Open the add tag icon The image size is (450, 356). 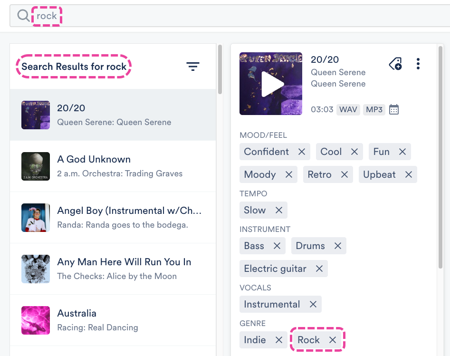(395, 63)
